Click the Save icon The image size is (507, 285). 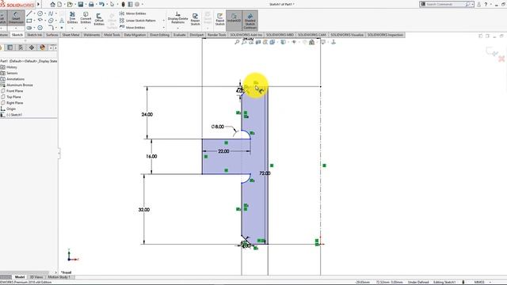pyautogui.click(x=81, y=4)
